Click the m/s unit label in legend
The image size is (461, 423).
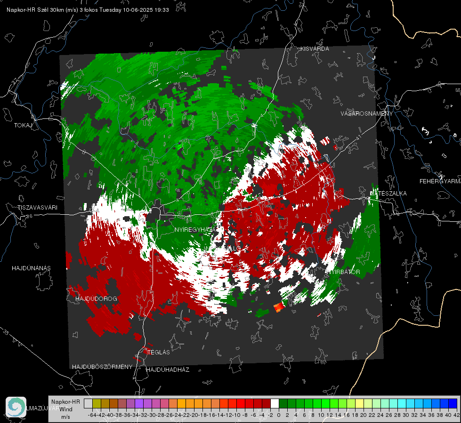(65, 417)
